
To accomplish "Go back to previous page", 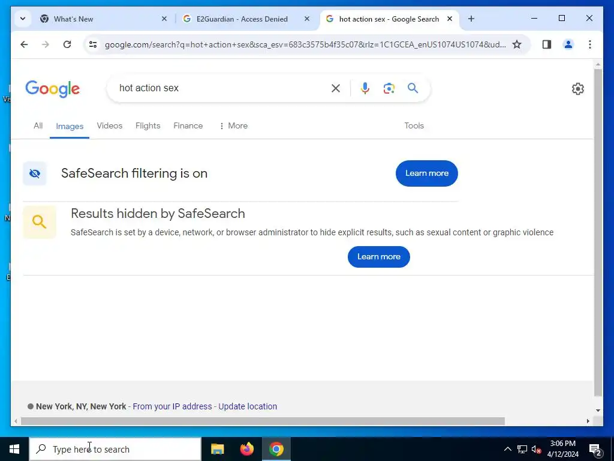I will 24,44.
